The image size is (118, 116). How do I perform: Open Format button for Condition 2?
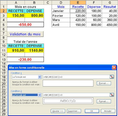tap(104, 101)
